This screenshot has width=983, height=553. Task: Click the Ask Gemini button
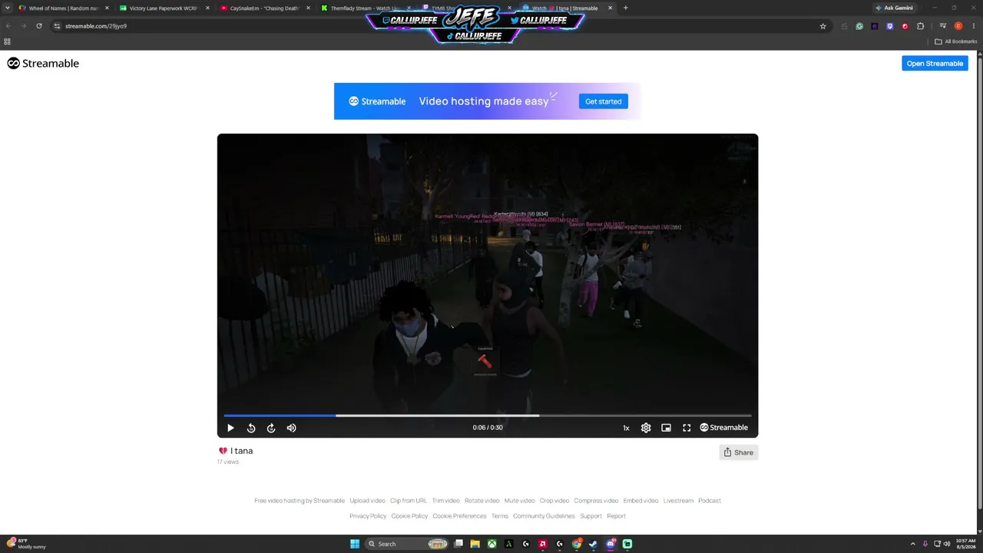pyautogui.click(x=895, y=8)
